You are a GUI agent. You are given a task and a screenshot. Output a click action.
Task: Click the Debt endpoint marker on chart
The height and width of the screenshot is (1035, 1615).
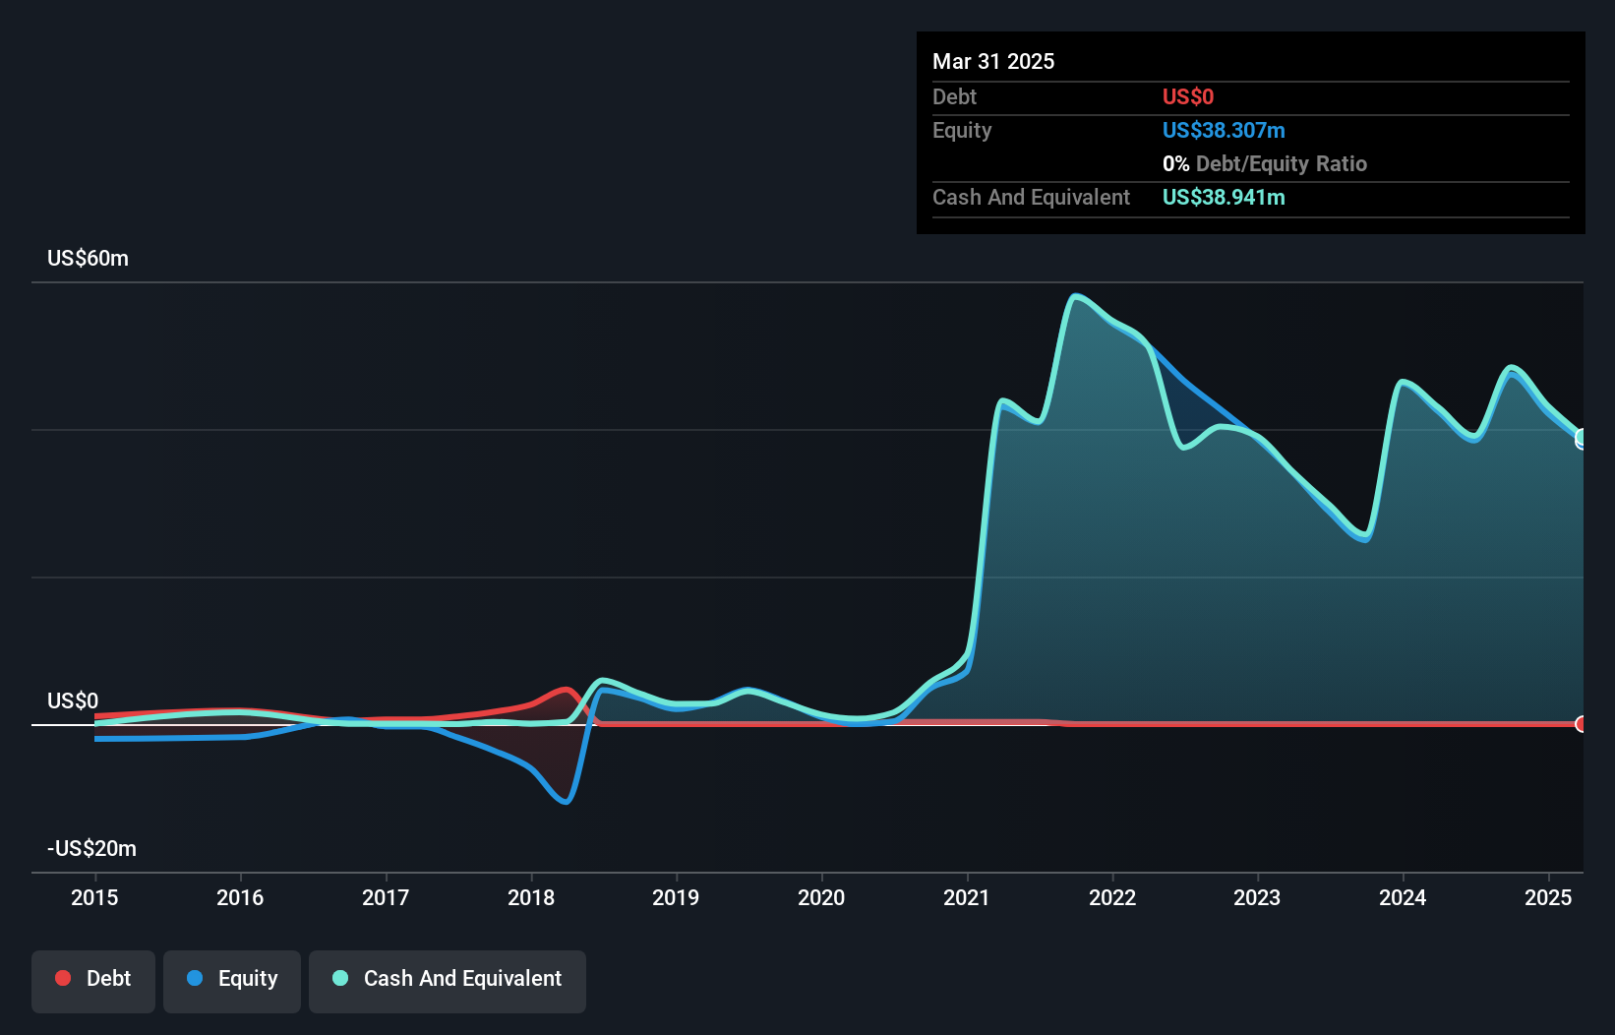click(1582, 724)
